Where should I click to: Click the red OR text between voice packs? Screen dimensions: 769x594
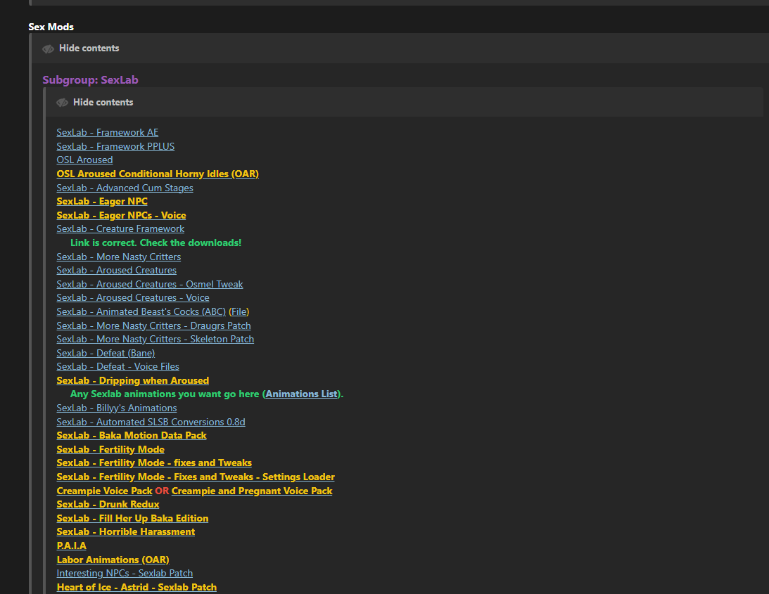click(162, 491)
